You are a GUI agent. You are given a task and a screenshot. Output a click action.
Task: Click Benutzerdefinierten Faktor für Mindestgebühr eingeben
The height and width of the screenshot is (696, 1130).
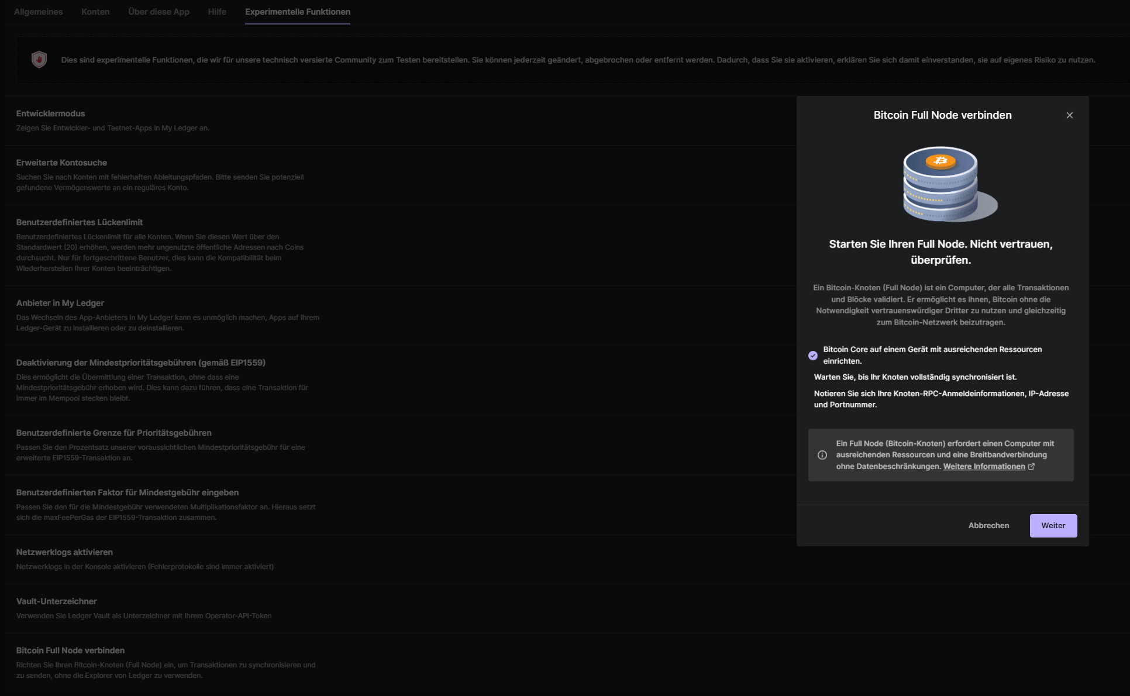[x=128, y=492]
